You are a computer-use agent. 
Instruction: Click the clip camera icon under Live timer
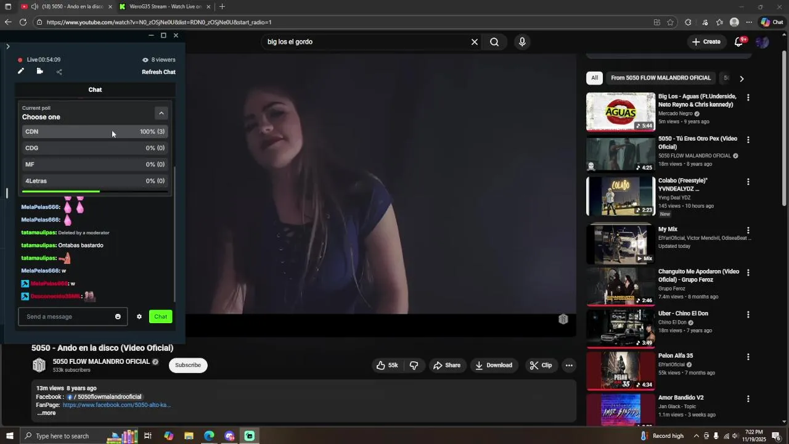click(39, 72)
